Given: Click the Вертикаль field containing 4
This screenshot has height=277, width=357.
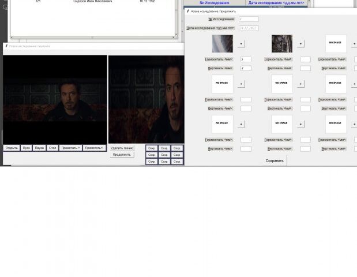Looking at the screenshot, I should (246, 68).
